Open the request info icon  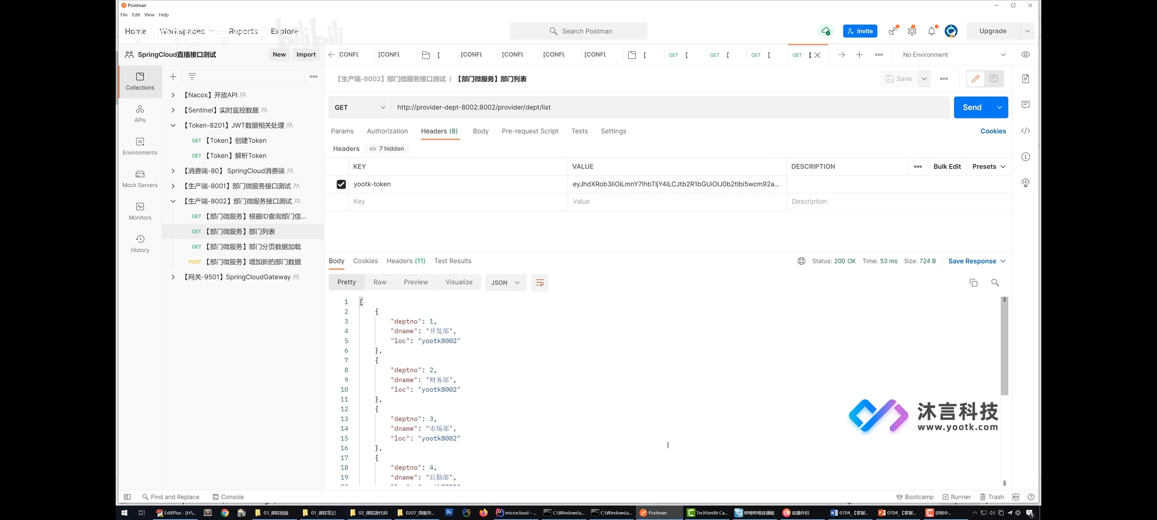click(x=1025, y=156)
